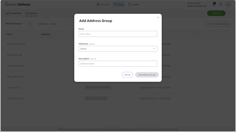Click the Add Description field
This screenshot has width=236, height=132.
(x=118, y=64)
